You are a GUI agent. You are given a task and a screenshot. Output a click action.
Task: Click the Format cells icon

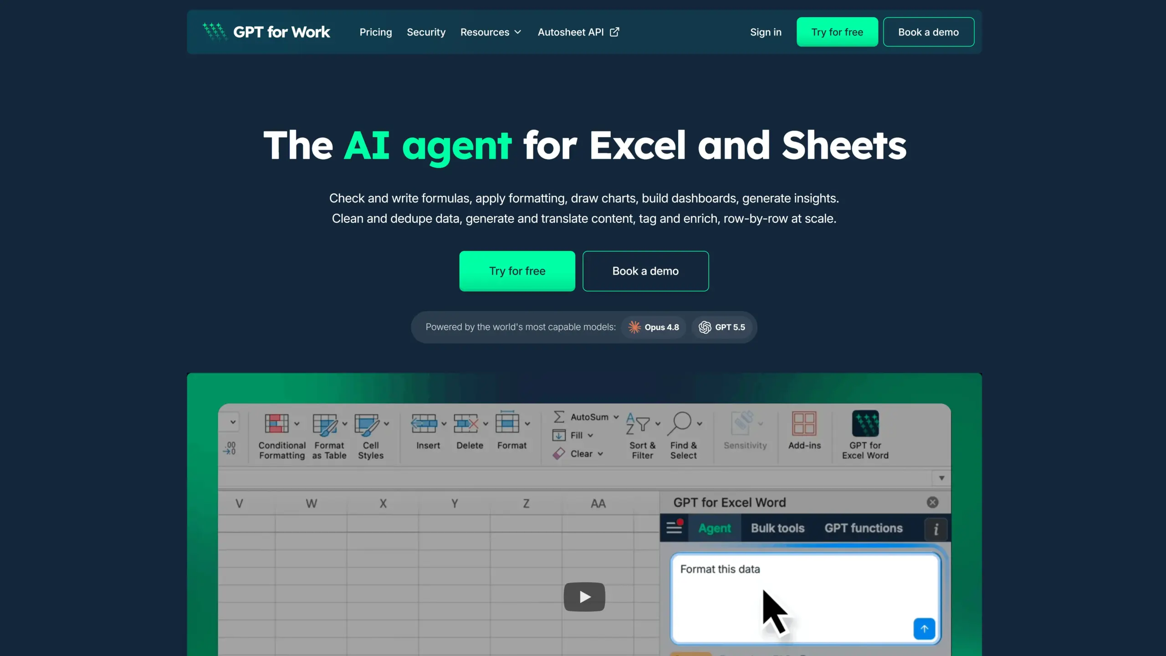coord(507,422)
